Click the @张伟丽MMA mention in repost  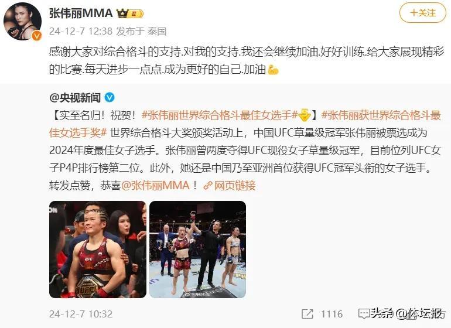[155, 185]
